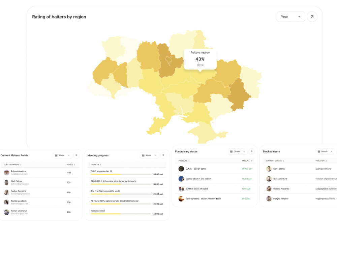Click Remote control progress bar
Screen dimensions: 337x253
tap(121, 214)
